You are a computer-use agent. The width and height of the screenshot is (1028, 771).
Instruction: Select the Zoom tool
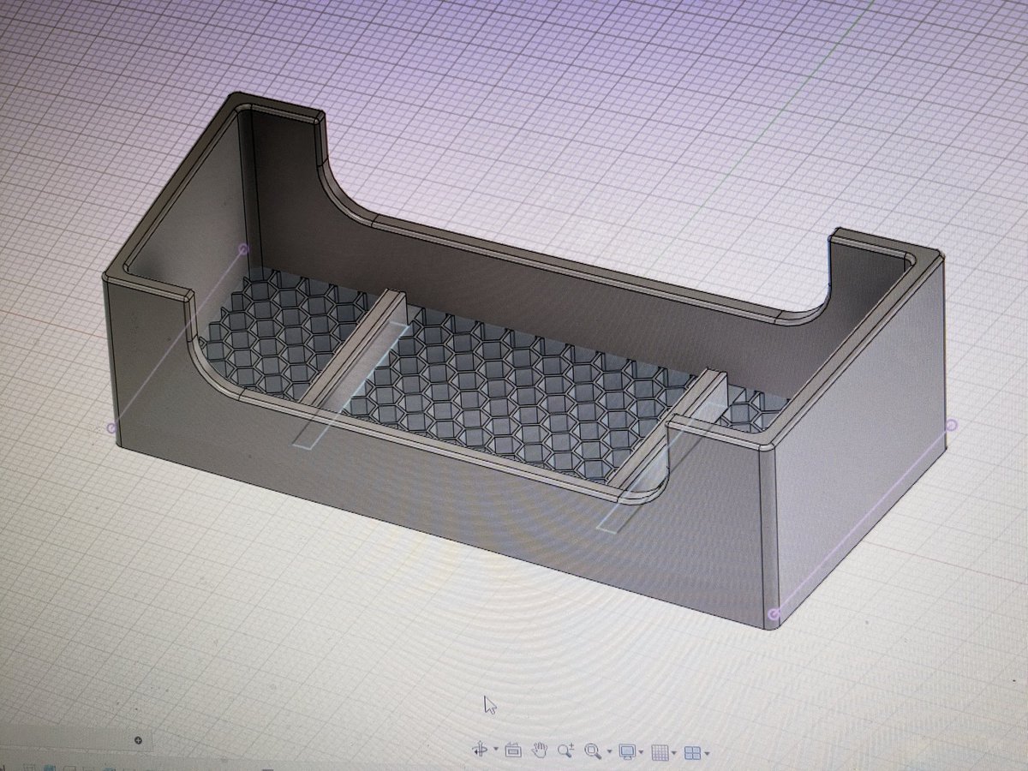566,751
